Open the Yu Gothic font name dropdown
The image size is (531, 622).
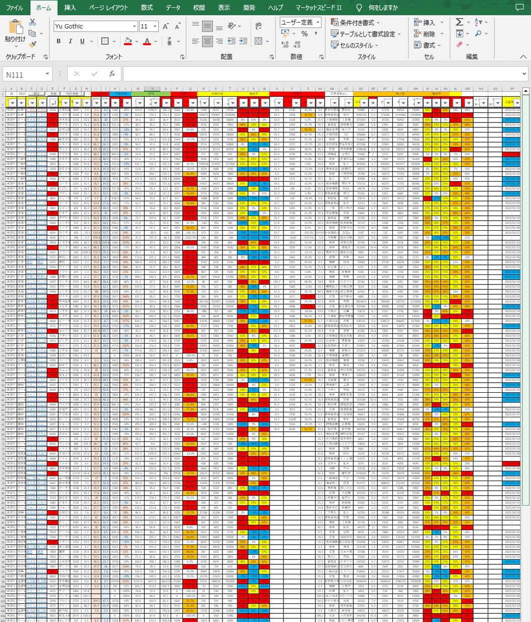point(134,26)
